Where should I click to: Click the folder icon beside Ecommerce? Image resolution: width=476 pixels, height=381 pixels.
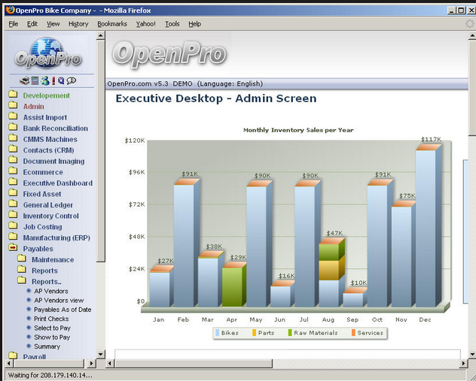click(x=13, y=171)
